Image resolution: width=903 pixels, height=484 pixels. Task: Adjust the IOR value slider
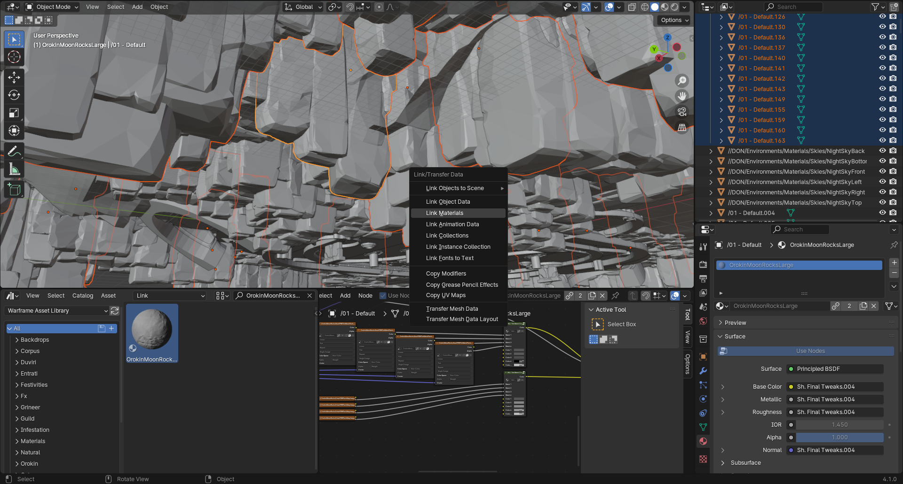(x=840, y=425)
